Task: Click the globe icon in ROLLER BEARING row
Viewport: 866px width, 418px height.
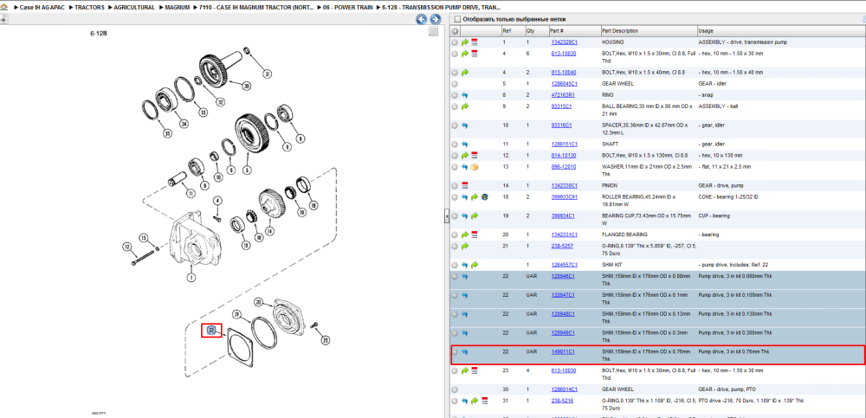Action: [x=484, y=196]
